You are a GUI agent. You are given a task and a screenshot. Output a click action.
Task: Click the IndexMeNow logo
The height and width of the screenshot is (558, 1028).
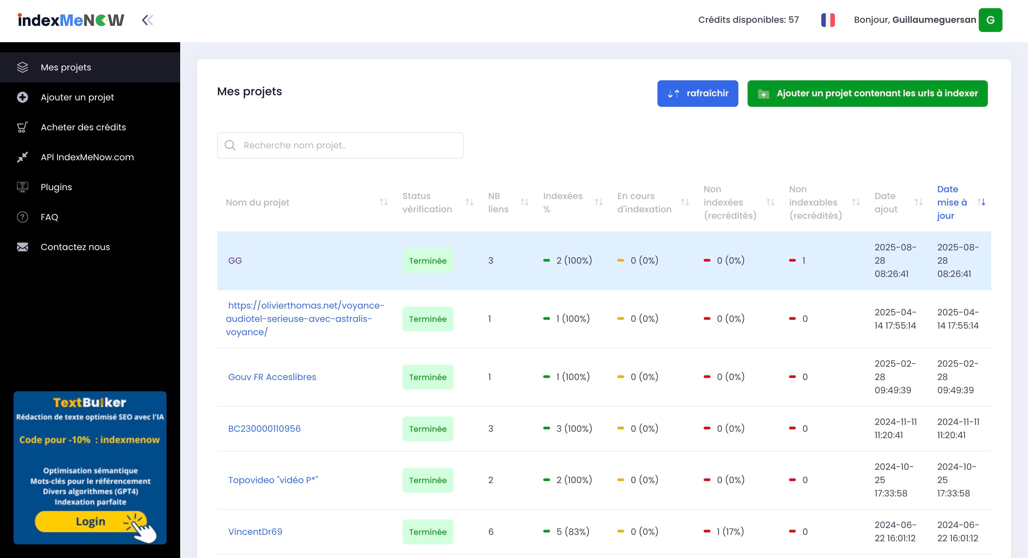(x=71, y=20)
